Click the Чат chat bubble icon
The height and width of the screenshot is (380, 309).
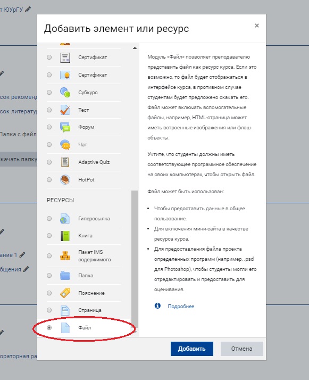[65, 145]
